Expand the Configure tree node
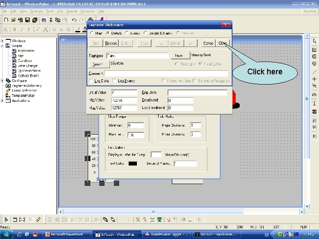Viewport: 319px width, 239px height. [3, 81]
